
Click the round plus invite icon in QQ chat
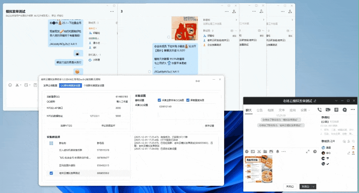point(345,110)
